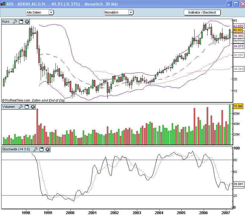Viewport: 245px width, 215px height.
Task: Open settings wrench for Kurs panel
Action: coord(15,22)
